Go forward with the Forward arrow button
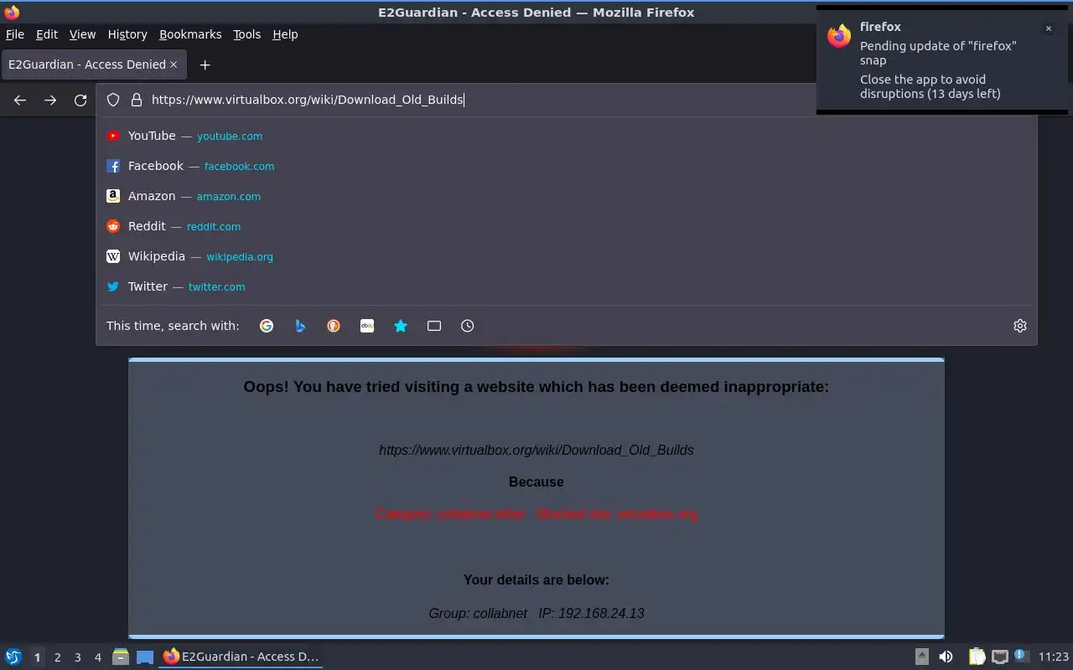1073x670 pixels. [x=50, y=100]
